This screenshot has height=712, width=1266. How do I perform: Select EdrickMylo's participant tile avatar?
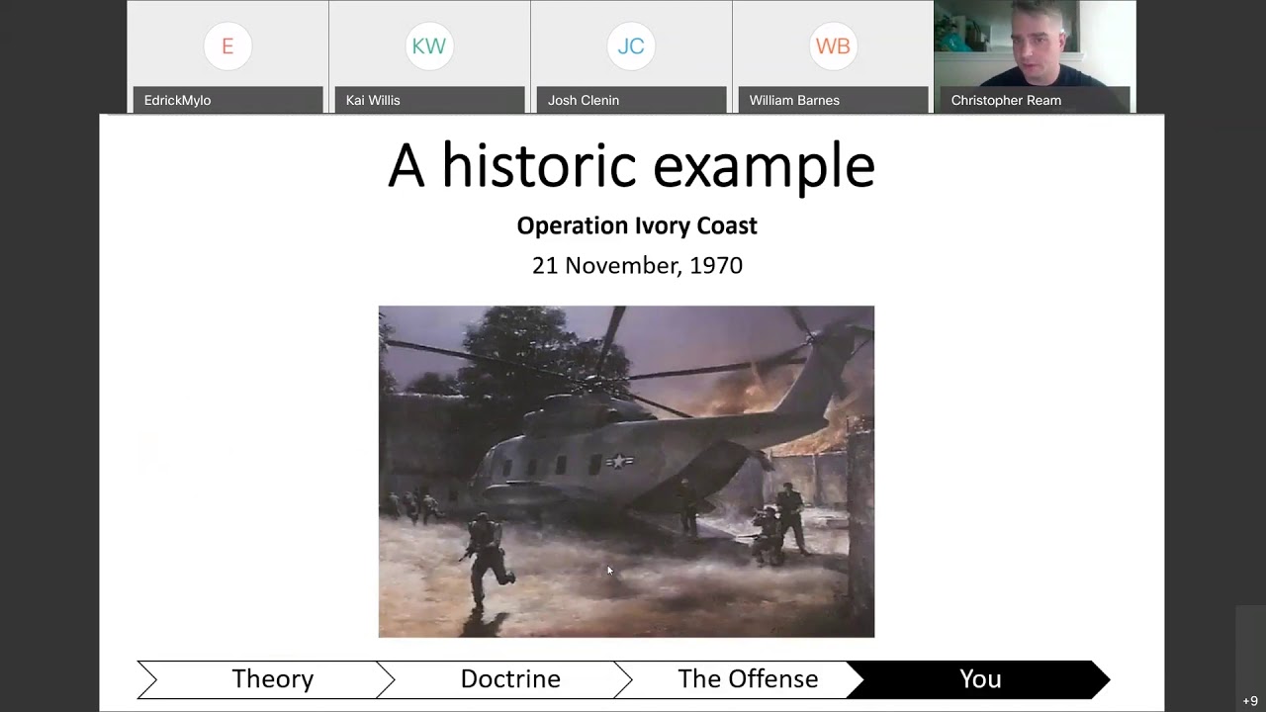pyautogui.click(x=227, y=46)
